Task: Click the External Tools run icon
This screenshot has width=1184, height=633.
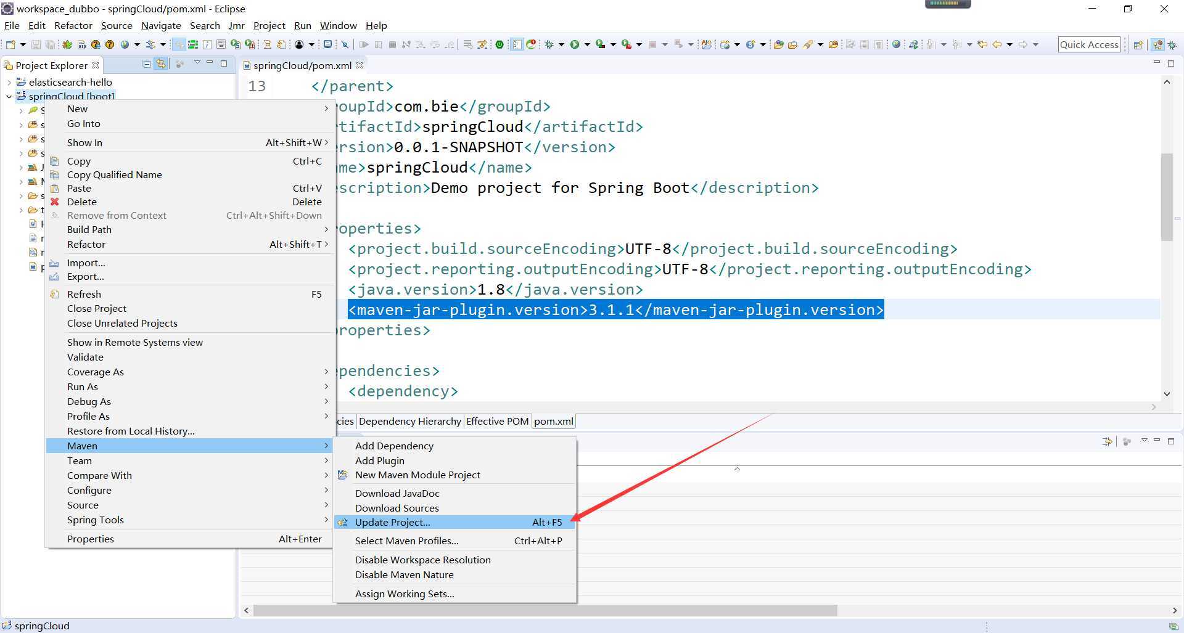Action: [x=626, y=44]
